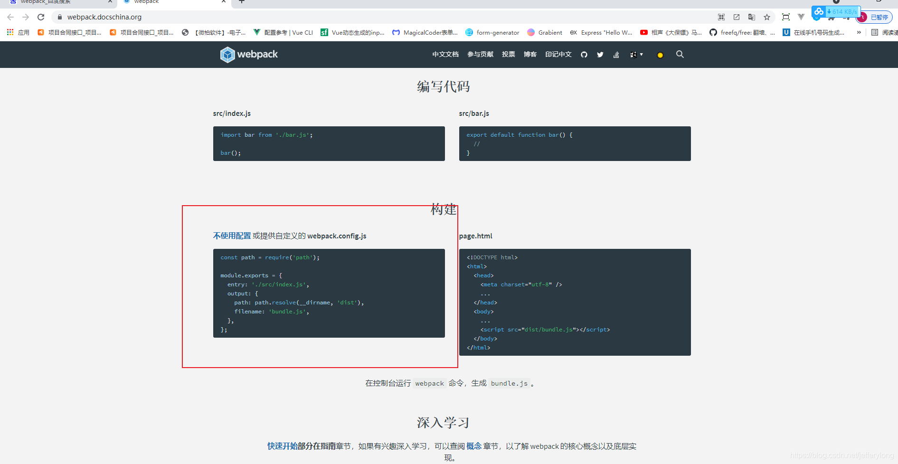Follow the 概念 link
This screenshot has height=464, width=898.
pyautogui.click(x=474, y=446)
